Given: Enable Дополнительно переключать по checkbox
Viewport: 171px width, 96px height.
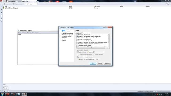Looking at the screenshot, I should pos(77,57).
